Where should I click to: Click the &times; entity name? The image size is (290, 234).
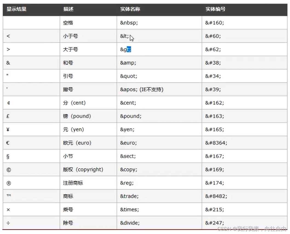[x=130, y=210]
